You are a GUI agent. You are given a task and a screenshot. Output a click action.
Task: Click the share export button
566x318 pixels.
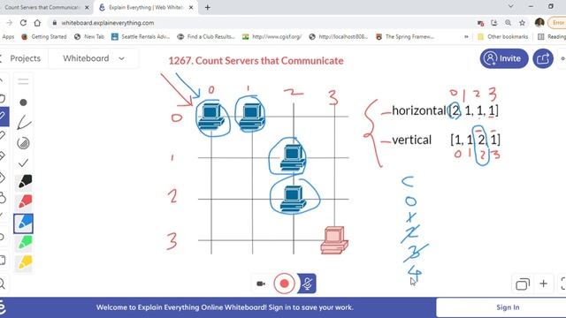pyautogui.click(x=543, y=58)
